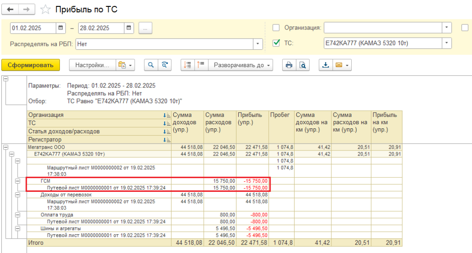
Task: Expand all groups icon in toolbar
Action: [x=188, y=65]
